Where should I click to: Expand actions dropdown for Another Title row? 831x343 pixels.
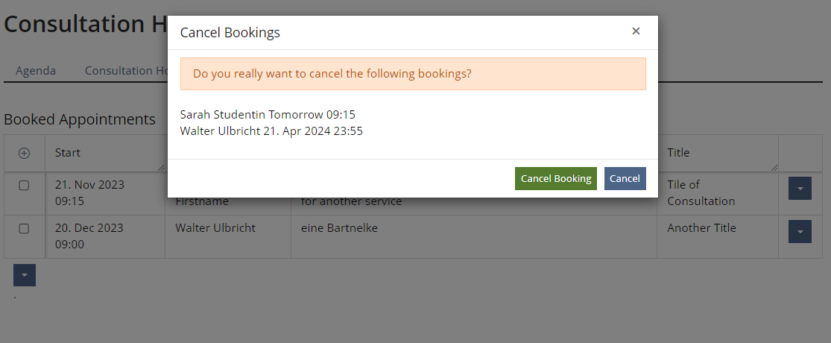click(800, 233)
